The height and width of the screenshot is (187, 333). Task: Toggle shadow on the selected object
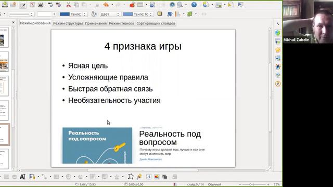160,14
